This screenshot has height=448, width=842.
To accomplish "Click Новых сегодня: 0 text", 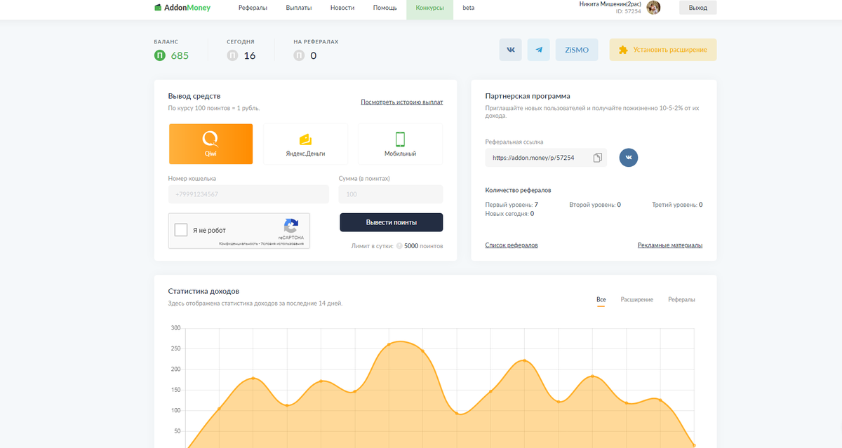I will (x=509, y=214).
